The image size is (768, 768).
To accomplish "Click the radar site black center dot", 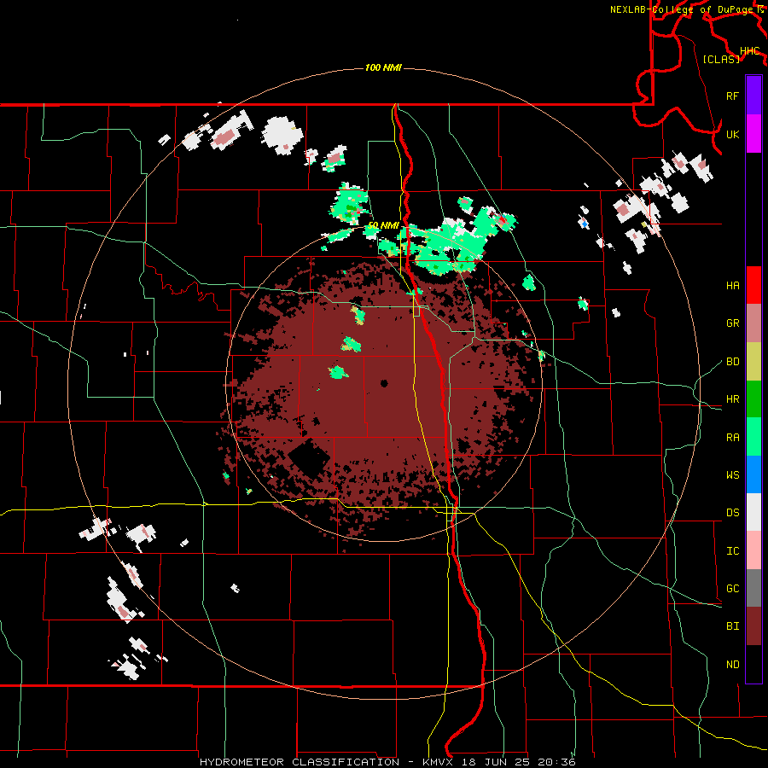I will (384, 383).
